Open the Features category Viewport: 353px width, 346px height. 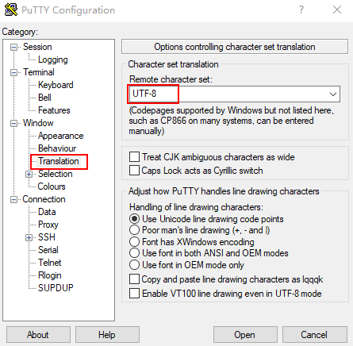(54, 110)
